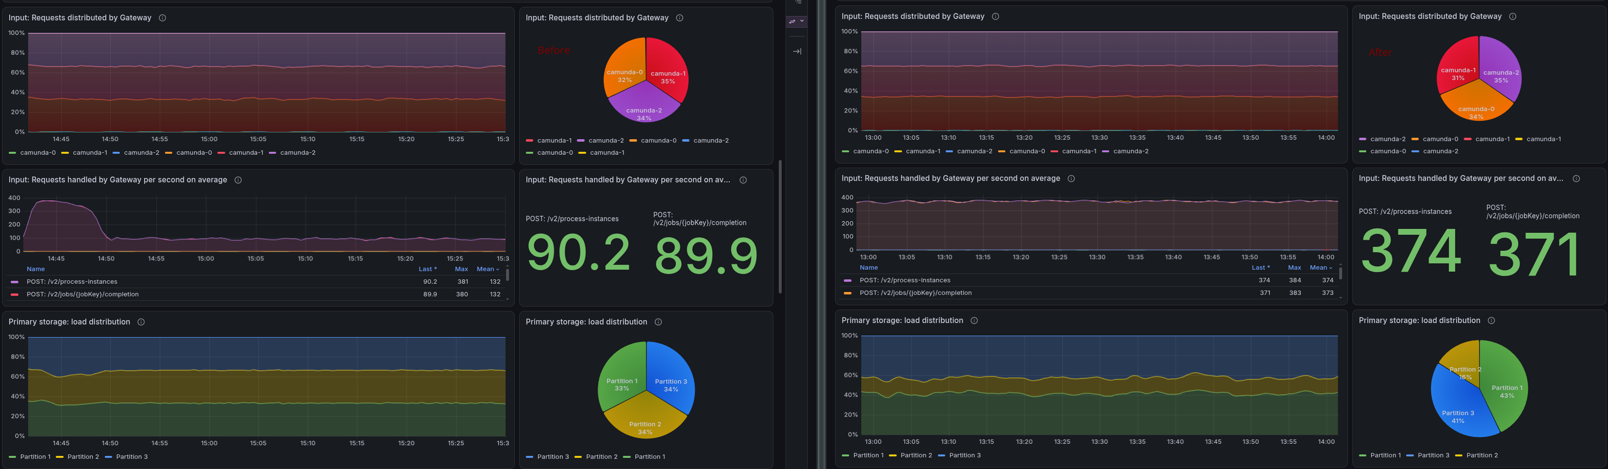Sort right requests table by Mean column
The image size is (1608, 469).
click(x=1321, y=268)
